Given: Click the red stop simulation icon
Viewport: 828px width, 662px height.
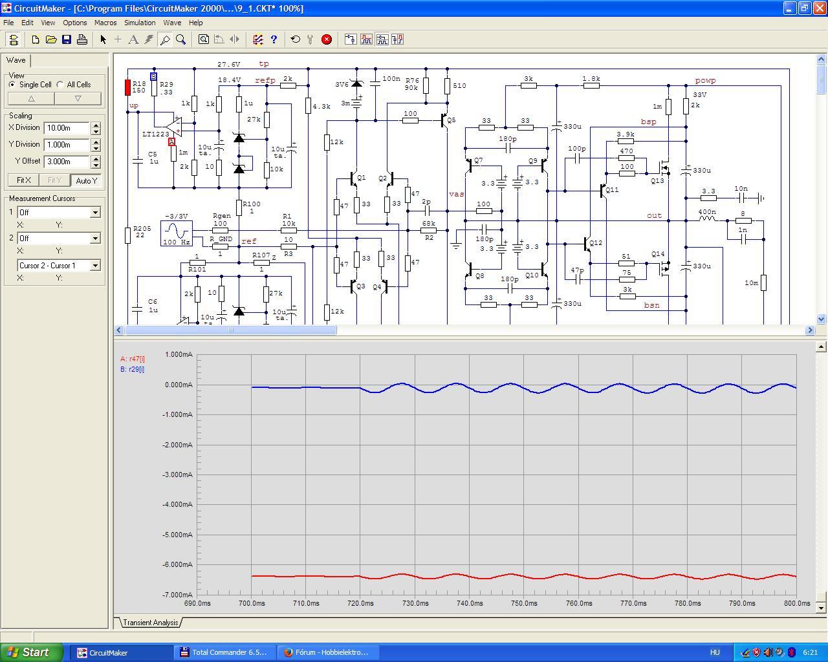Looking at the screenshot, I should [327, 39].
